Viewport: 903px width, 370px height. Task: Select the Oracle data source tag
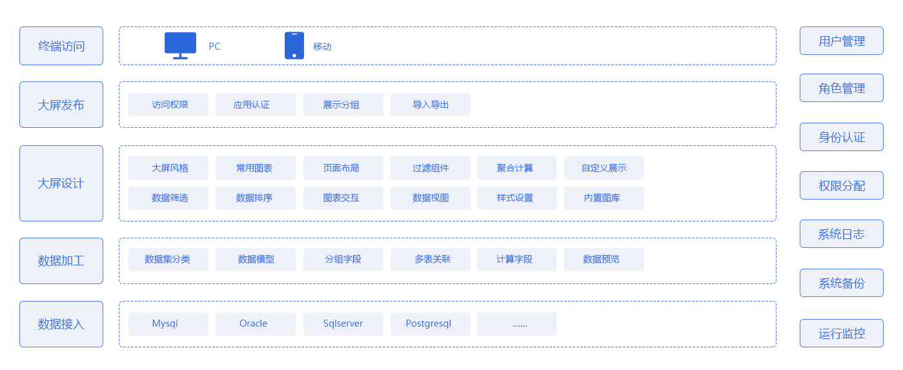(256, 324)
